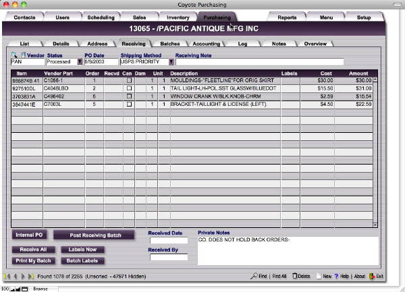Go to the first record arrow
Image resolution: width=405 pixels, height=292 pixels.
[x=7, y=276]
